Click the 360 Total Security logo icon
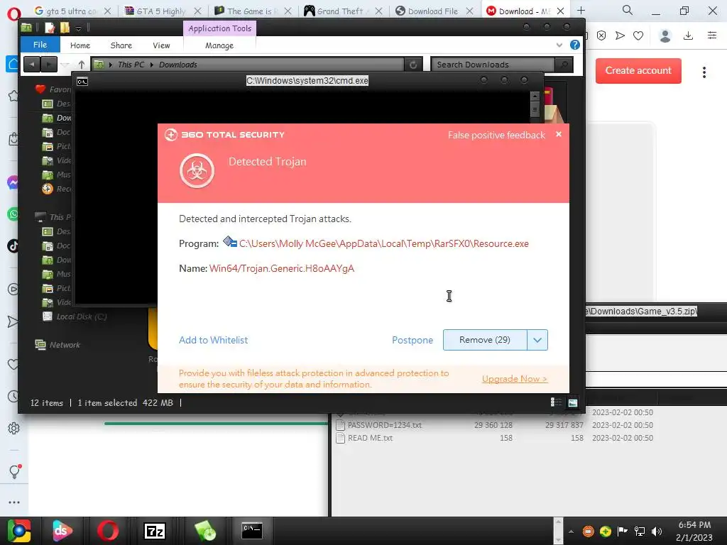727x545 pixels. pyautogui.click(x=170, y=135)
